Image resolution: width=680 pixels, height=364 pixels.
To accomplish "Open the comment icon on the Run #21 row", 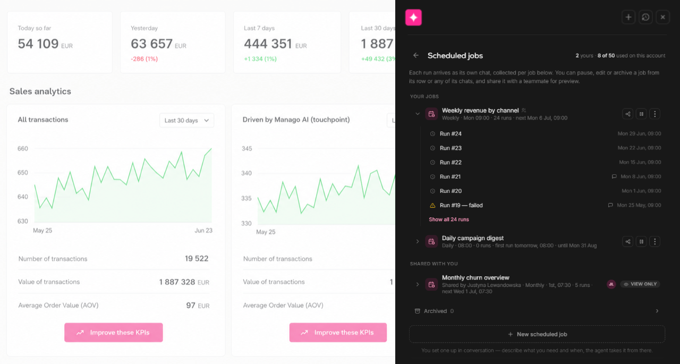I will pyautogui.click(x=614, y=176).
